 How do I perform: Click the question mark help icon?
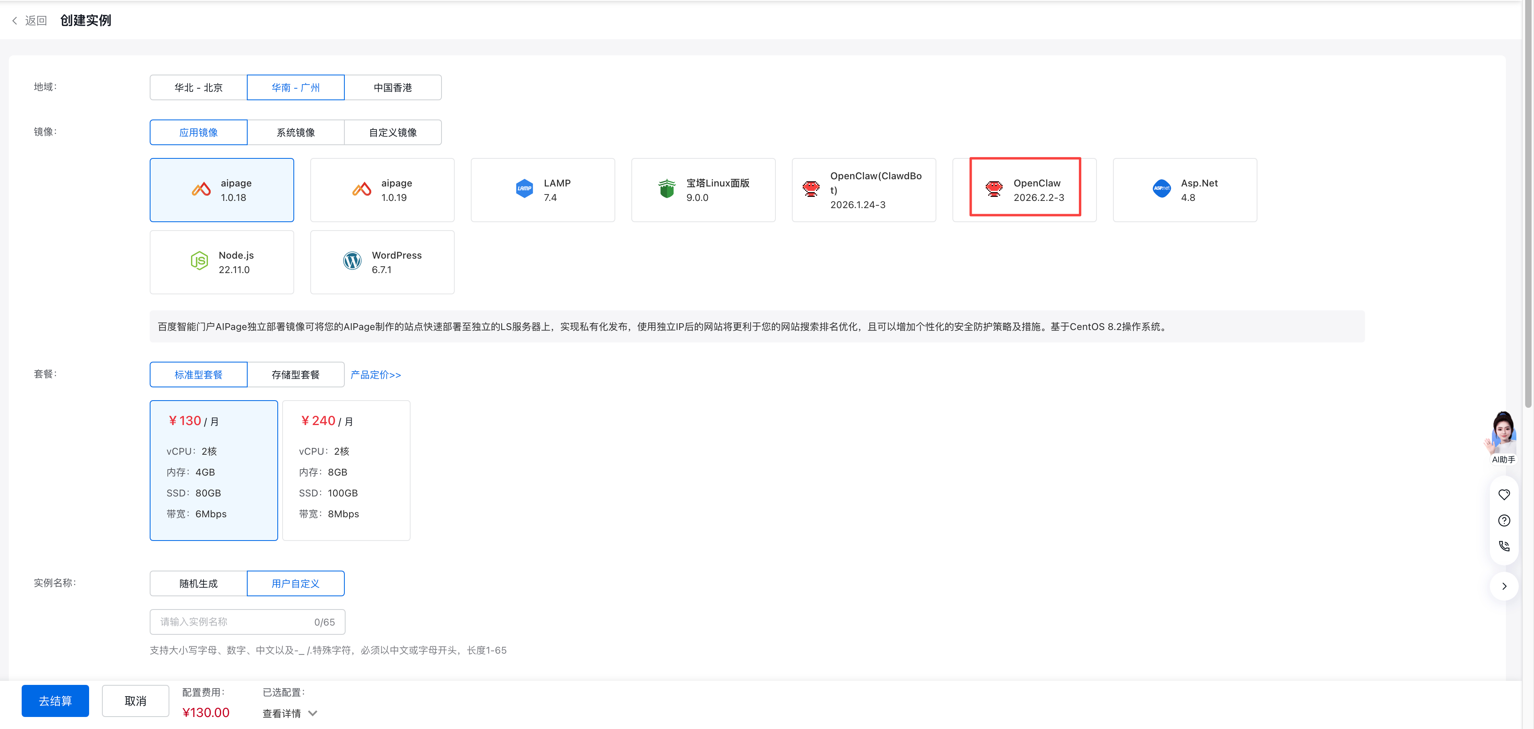tap(1503, 521)
